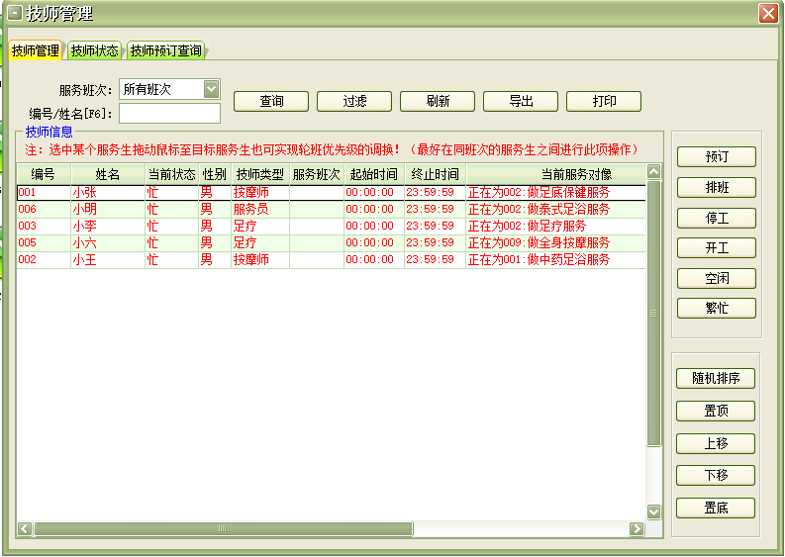Viewport: 785px width, 557px height.
Task: Select row 001 小张
Action: (331, 193)
